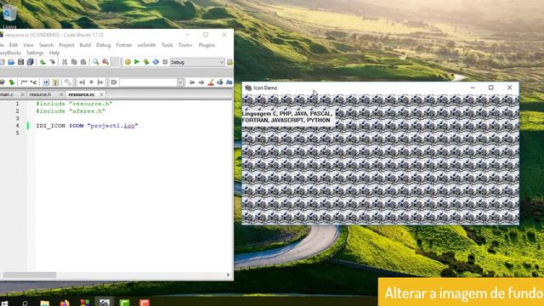Open the Tools+ menu
544x306 pixels.
[185, 45]
